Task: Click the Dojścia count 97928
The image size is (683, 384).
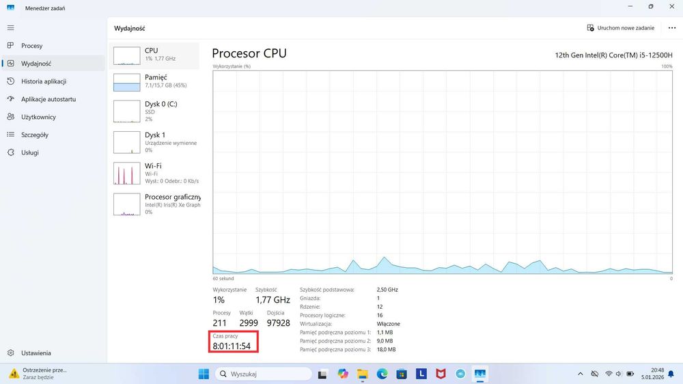Action: tap(279, 323)
